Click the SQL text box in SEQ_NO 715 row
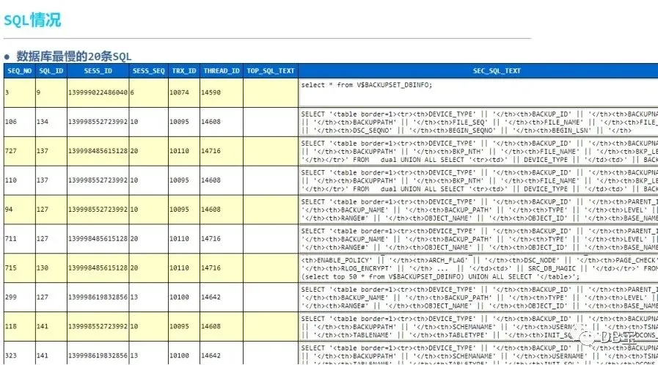The width and height of the screenshot is (658, 365). [478, 268]
